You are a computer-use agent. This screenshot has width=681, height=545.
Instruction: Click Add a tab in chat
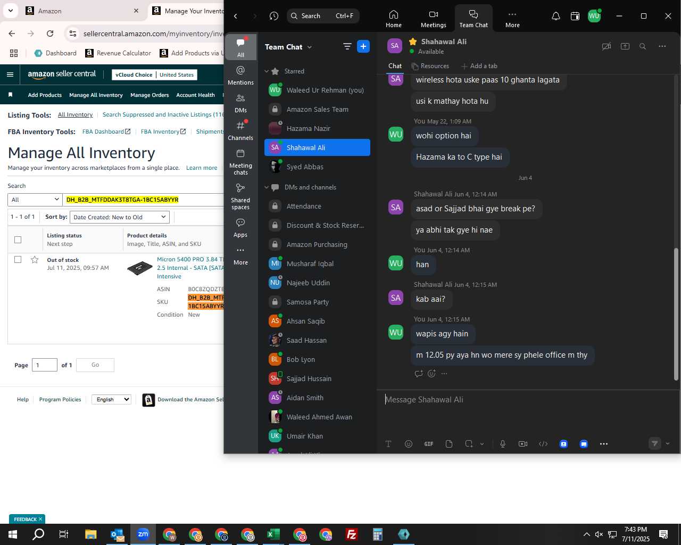[479, 66]
